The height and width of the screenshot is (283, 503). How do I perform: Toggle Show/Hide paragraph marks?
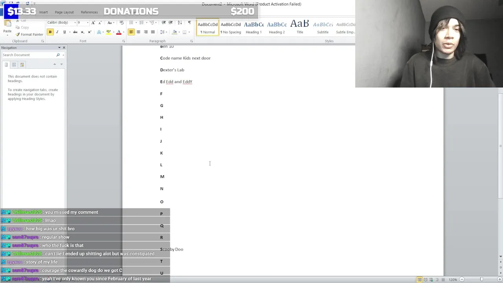(x=189, y=22)
